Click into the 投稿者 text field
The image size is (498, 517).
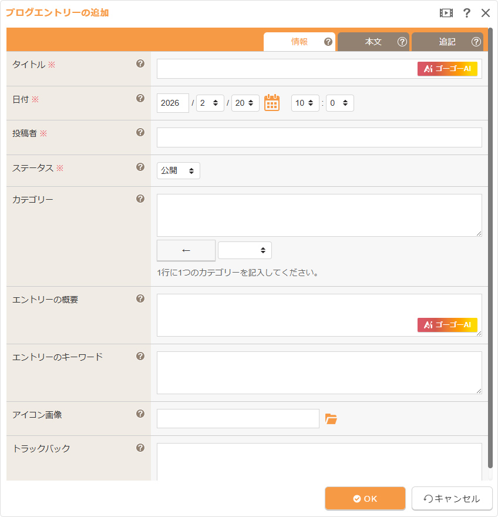[x=319, y=137]
